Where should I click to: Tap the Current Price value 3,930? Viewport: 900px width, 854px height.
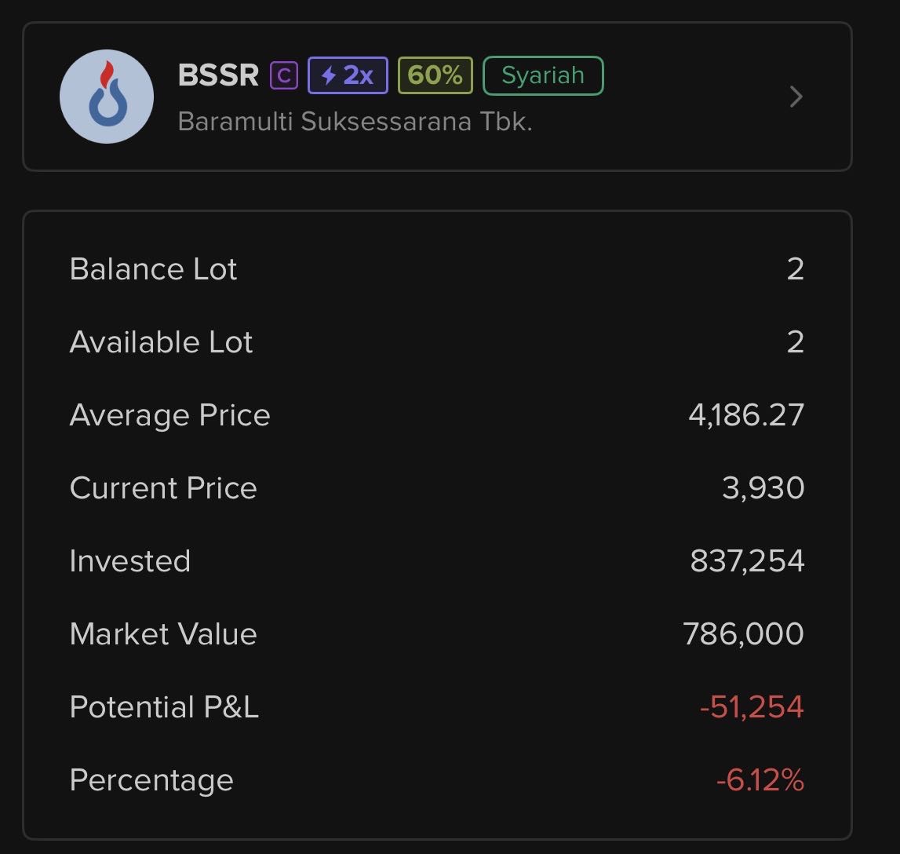coord(763,488)
